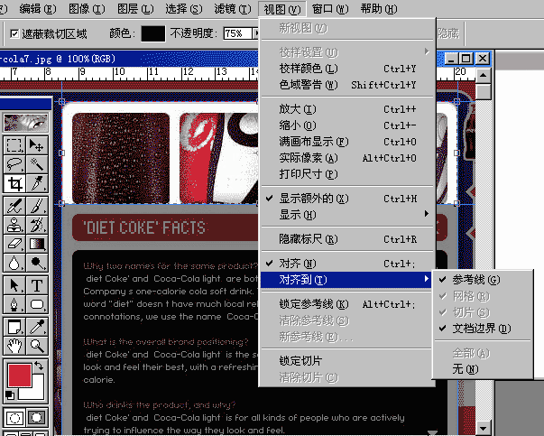Switch to Quick Mask mode
Viewport: 544px width, 436px height.
click(37, 418)
